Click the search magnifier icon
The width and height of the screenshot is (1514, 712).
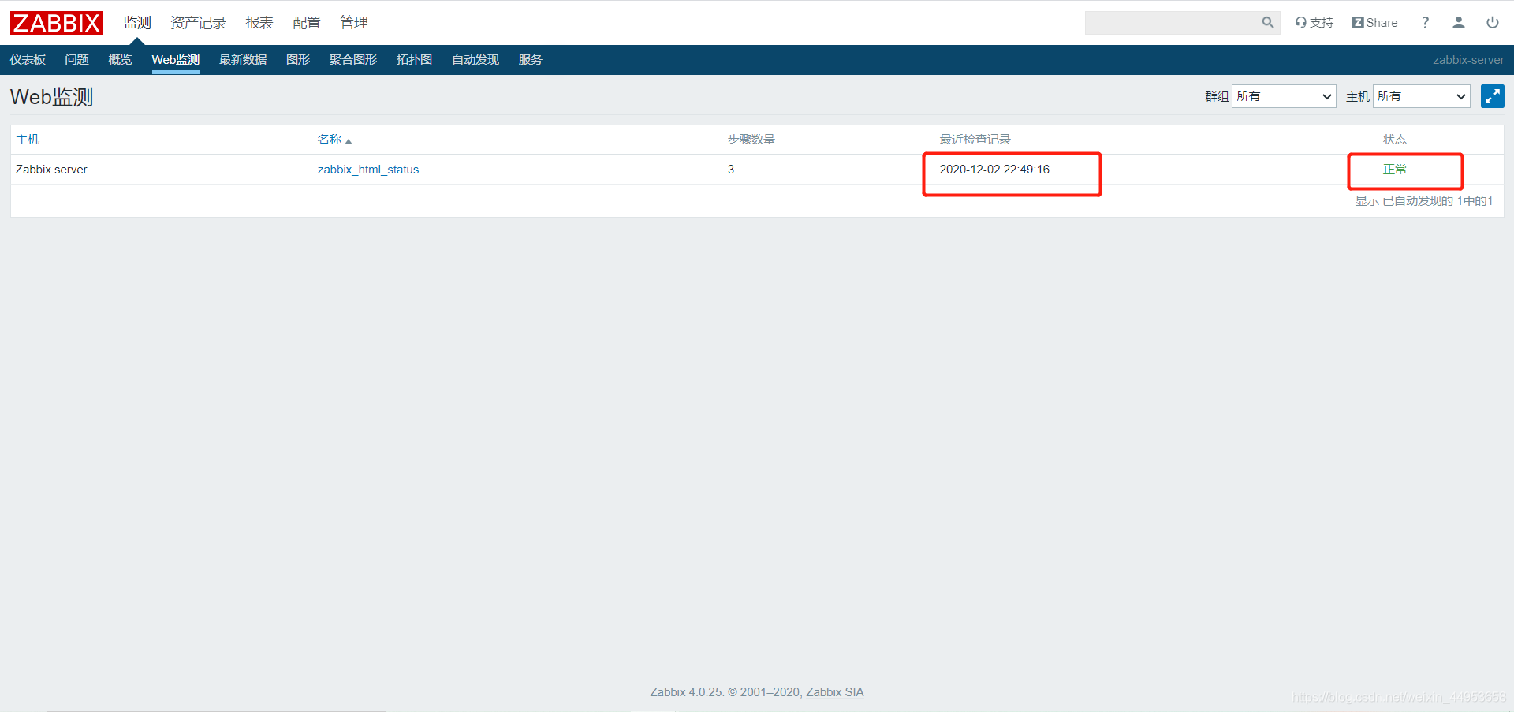[x=1267, y=23]
